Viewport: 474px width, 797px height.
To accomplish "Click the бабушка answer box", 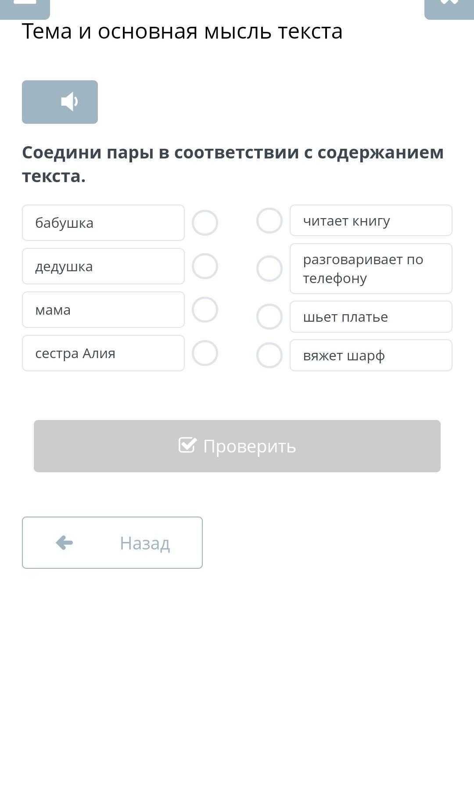I will click(x=103, y=223).
